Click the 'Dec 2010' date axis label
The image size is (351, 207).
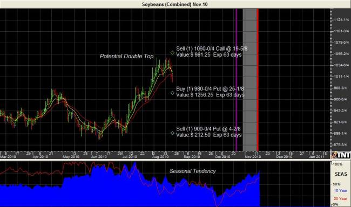click(284, 157)
